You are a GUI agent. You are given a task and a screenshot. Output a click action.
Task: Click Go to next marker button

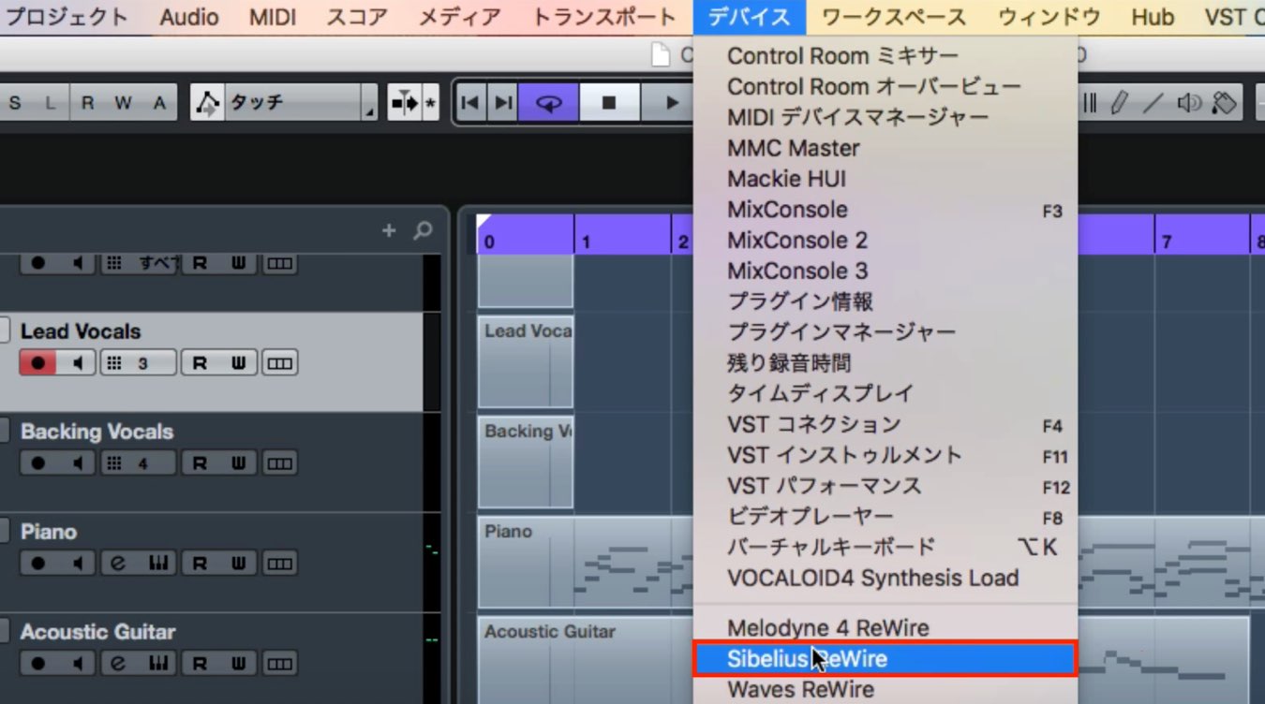503,103
